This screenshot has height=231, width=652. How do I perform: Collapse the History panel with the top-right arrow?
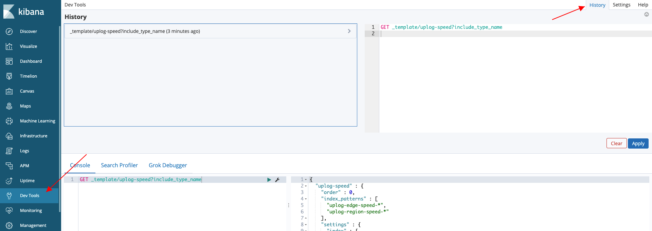[647, 14]
